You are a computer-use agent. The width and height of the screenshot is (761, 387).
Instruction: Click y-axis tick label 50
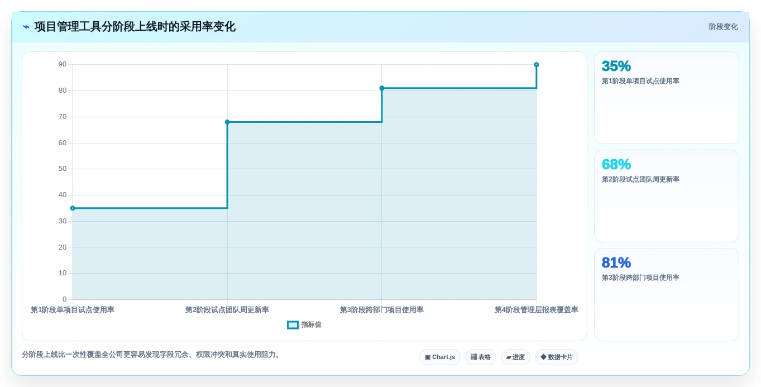click(63, 169)
